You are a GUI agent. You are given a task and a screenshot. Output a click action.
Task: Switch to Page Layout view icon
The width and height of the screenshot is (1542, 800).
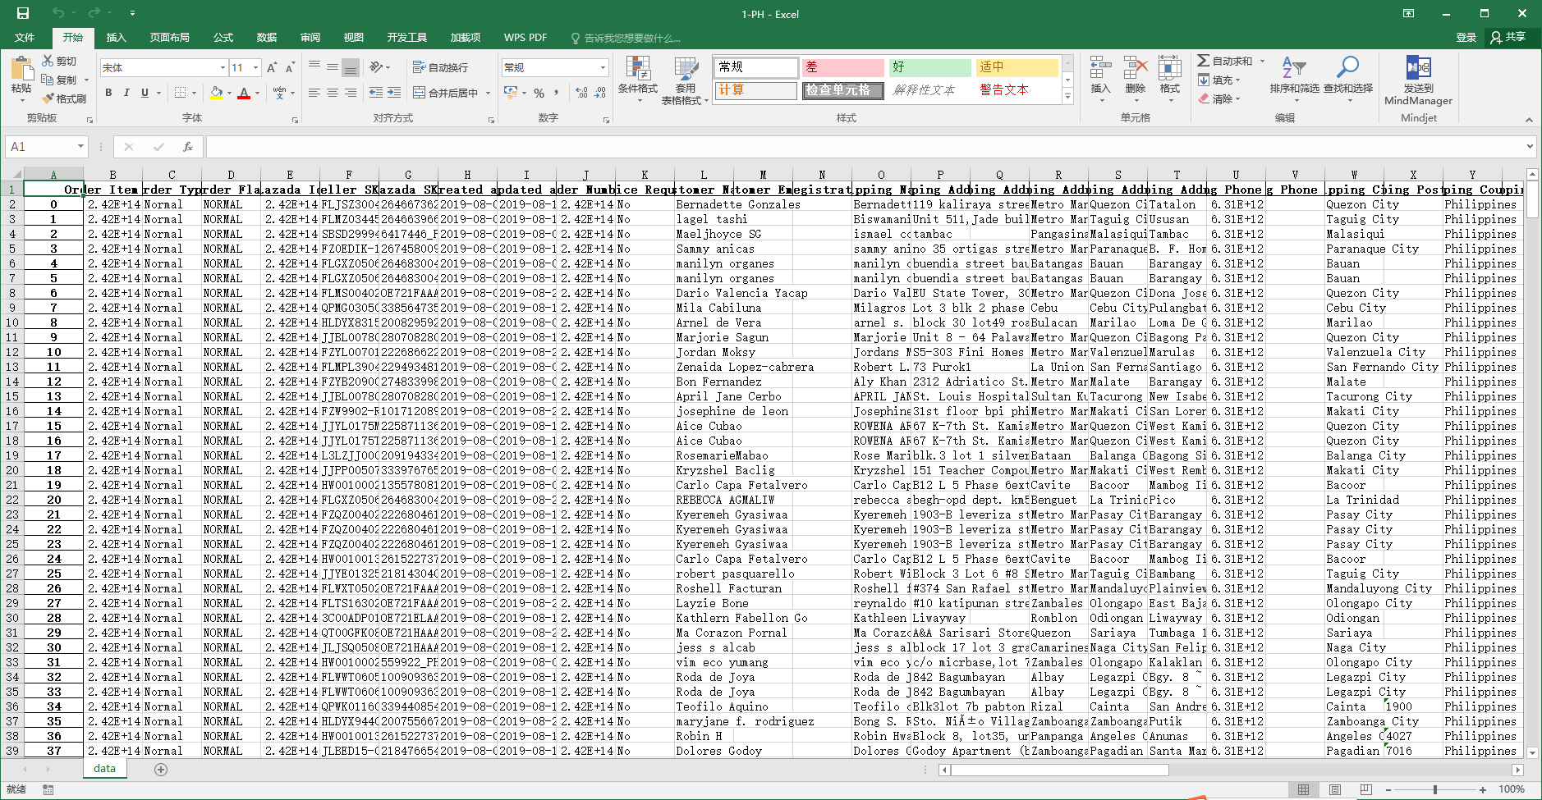[1334, 789]
